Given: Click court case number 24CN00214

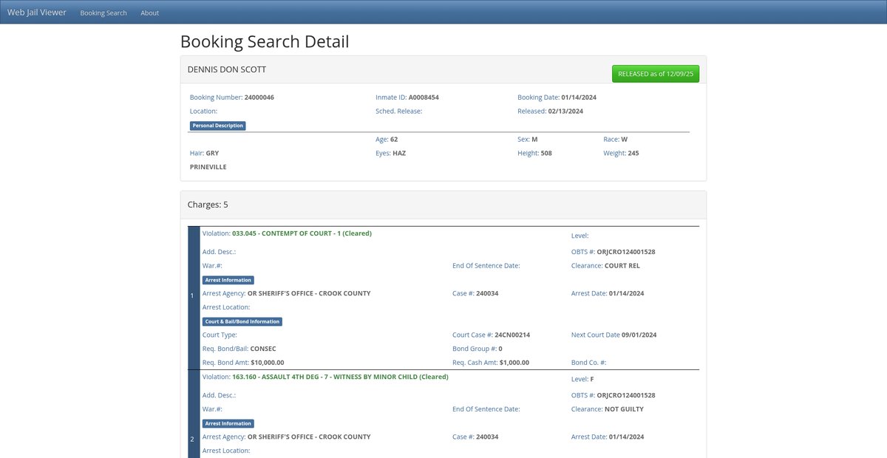Looking at the screenshot, I should 512,335.
